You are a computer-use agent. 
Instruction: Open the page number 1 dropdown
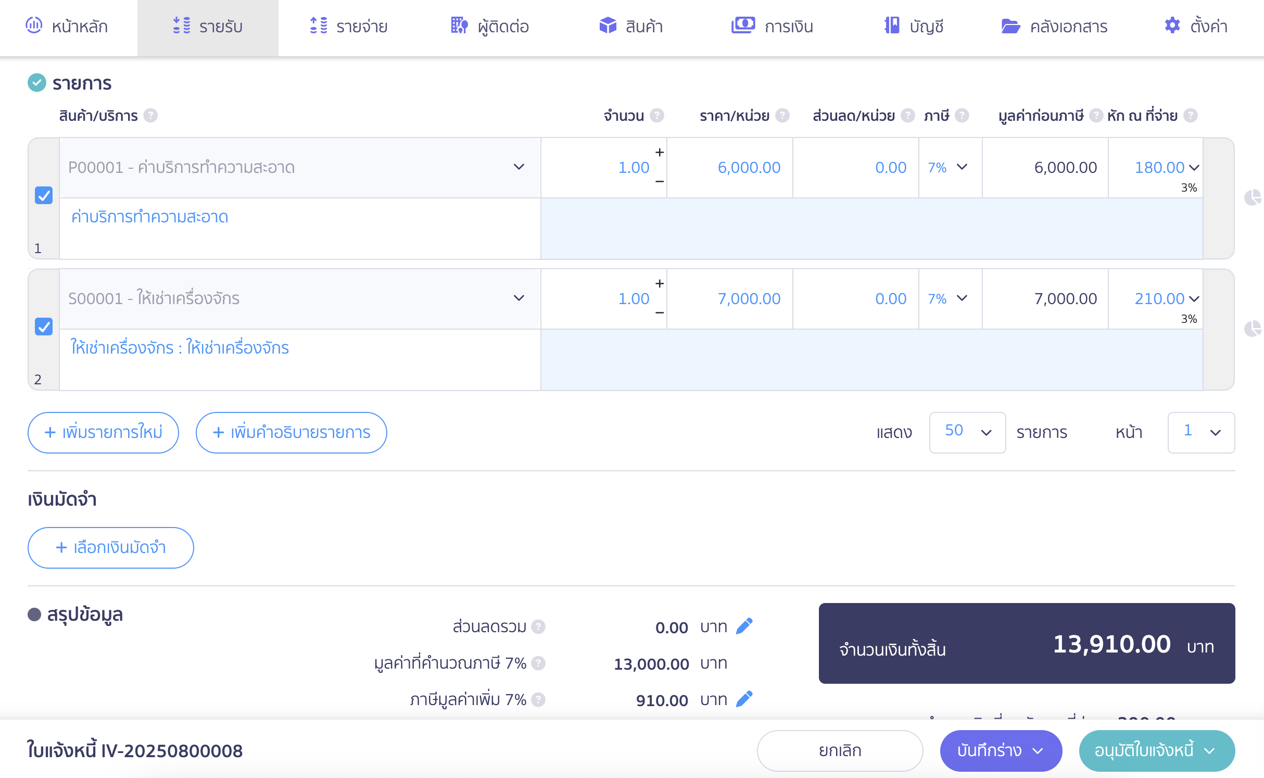pyautogui.click(x=1201, y=433)
